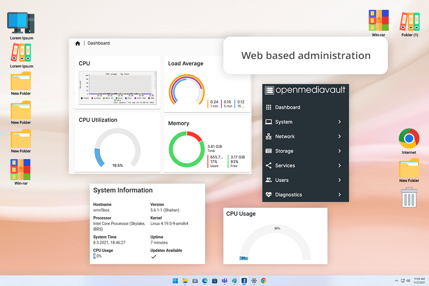Open the Win-rar icon beside Folder (1)
Viewport: 429px width, 286px height.
pos(379,20)
